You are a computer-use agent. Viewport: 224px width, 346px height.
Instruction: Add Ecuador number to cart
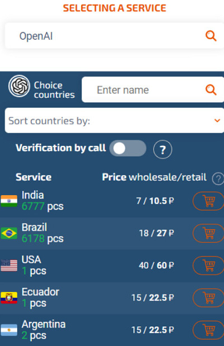click(208, 298)
